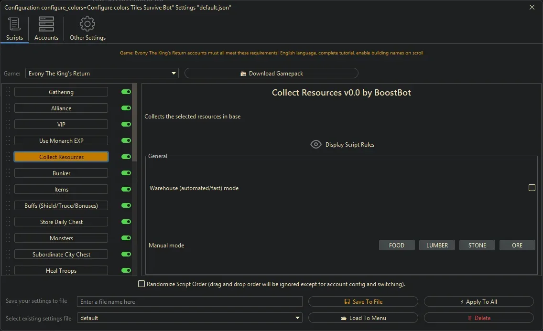This screenshot has height=331, width=543.
Task: Enable Warehouse (automated/fast) mode
Action: tap(532, 188)
